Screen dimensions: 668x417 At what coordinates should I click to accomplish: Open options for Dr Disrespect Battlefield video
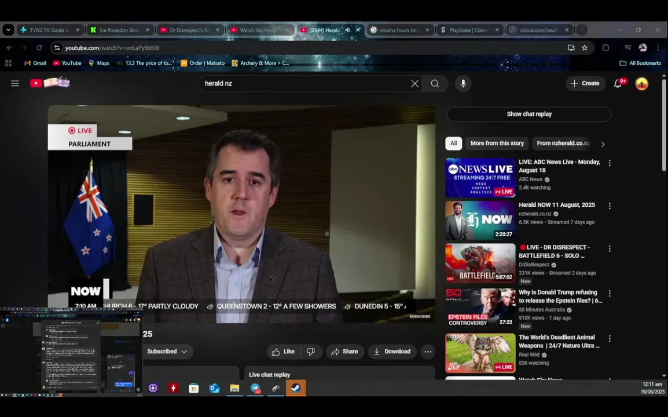pos(609,248)
